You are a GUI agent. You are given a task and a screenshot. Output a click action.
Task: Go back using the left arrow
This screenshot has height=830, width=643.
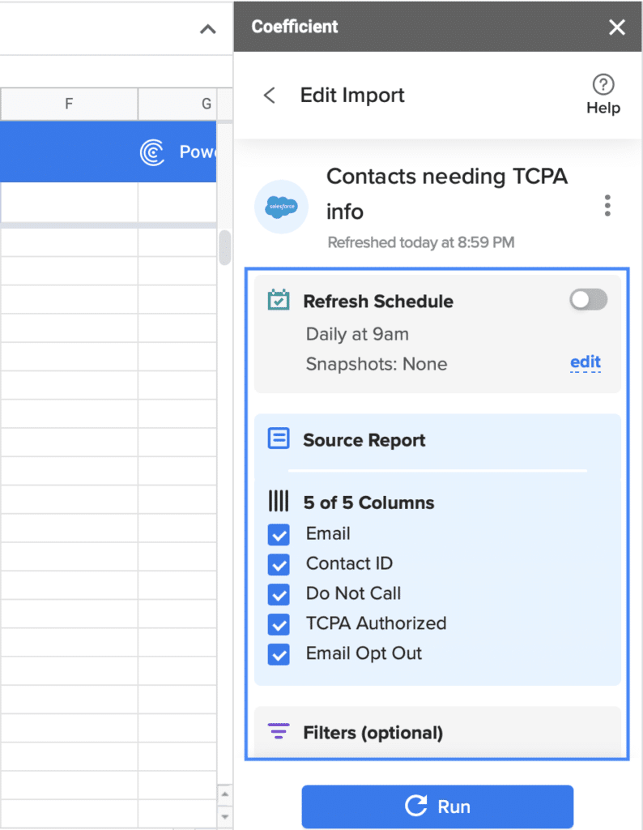pos(270,96)
